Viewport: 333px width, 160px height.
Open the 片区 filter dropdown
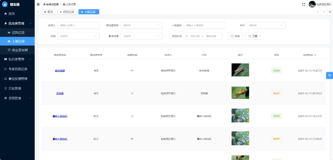pos(266,25)
